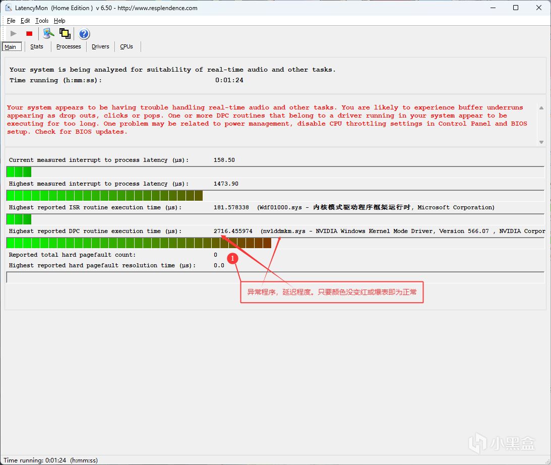Open the analyzer options toolbar icon

click(48, 33)
